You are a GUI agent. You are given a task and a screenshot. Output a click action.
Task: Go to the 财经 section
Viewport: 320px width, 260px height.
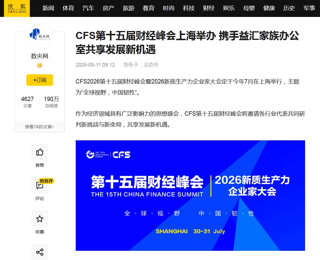209,8
